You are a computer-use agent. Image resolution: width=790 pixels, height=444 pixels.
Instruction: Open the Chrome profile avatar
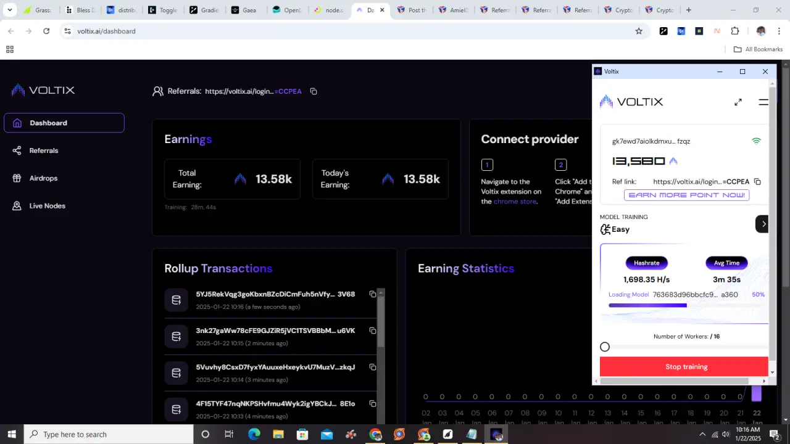click(760, 31)
